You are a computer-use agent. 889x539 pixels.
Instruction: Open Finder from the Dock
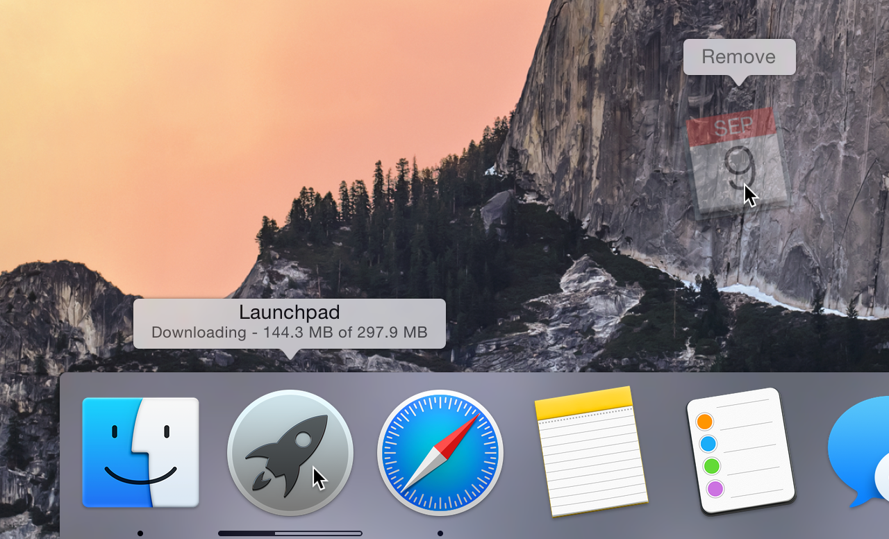140,452
